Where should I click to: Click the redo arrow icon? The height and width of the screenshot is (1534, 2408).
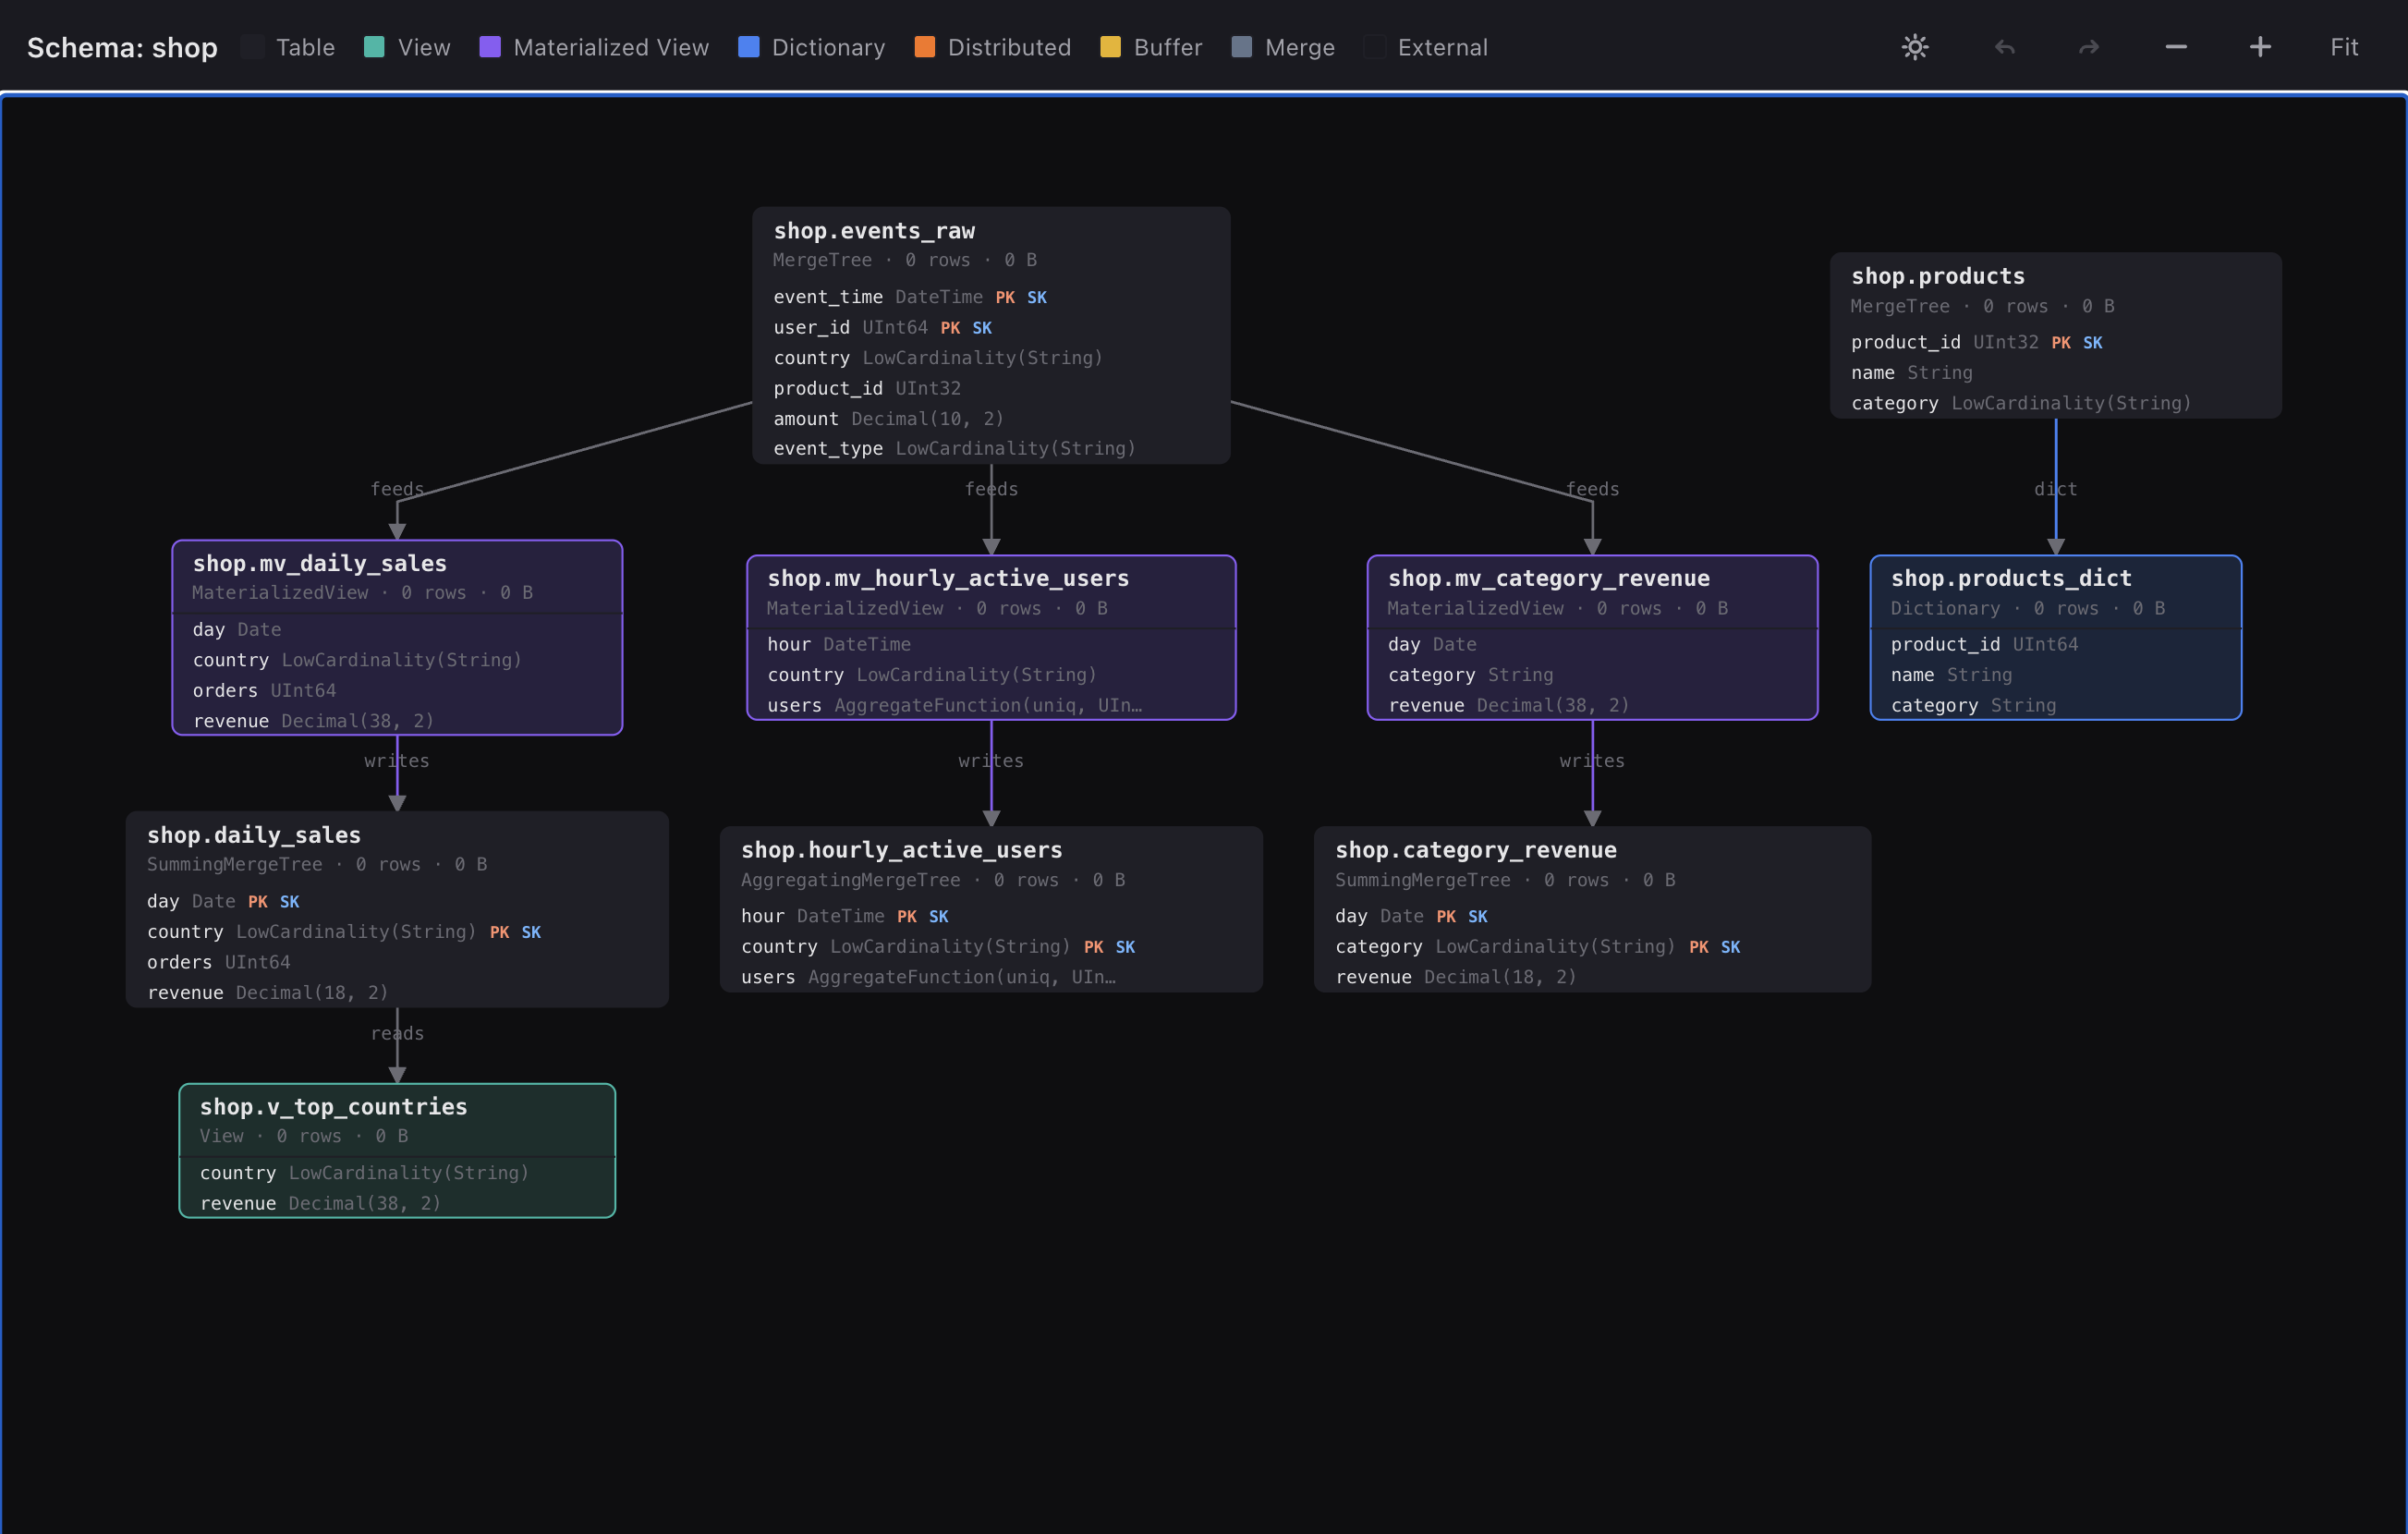point(2089,47)
